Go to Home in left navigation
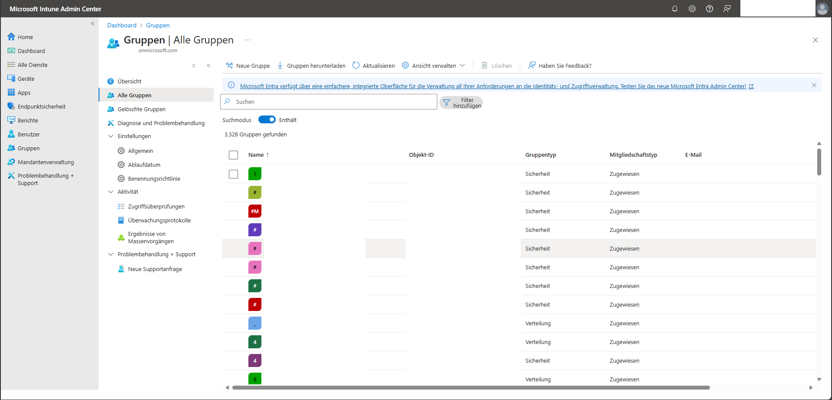The height and width of the screenshot is (400, 832). point(25,37)
